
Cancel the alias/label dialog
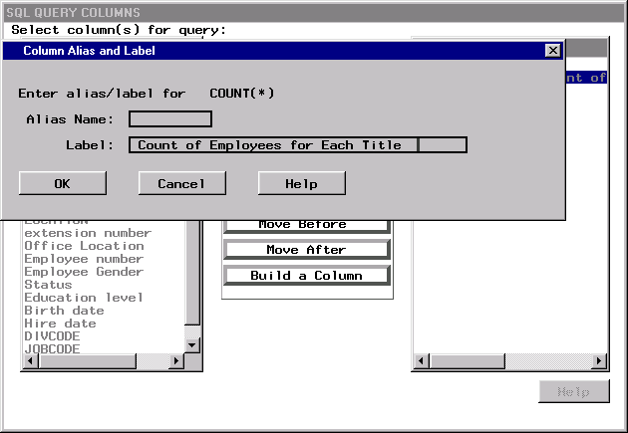click(x=181, y=184)
